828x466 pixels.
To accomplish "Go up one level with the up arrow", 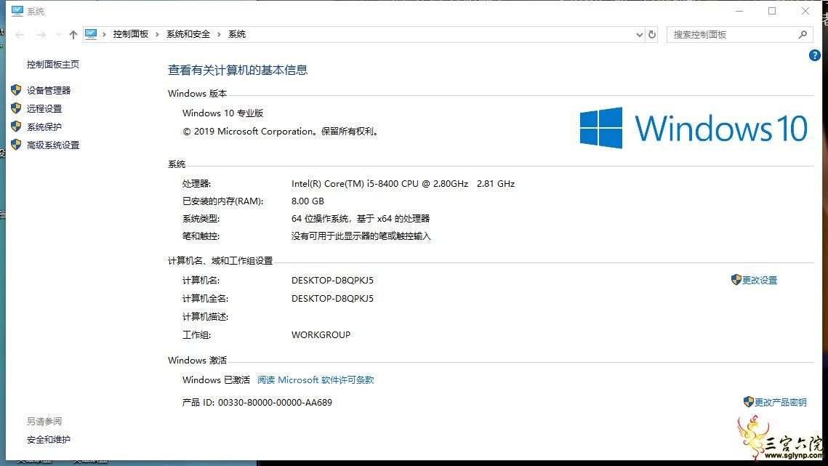I will [73, 35].
